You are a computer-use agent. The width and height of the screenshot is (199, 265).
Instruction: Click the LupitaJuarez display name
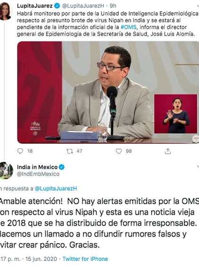pyautogui.click(x=35, y=6)
